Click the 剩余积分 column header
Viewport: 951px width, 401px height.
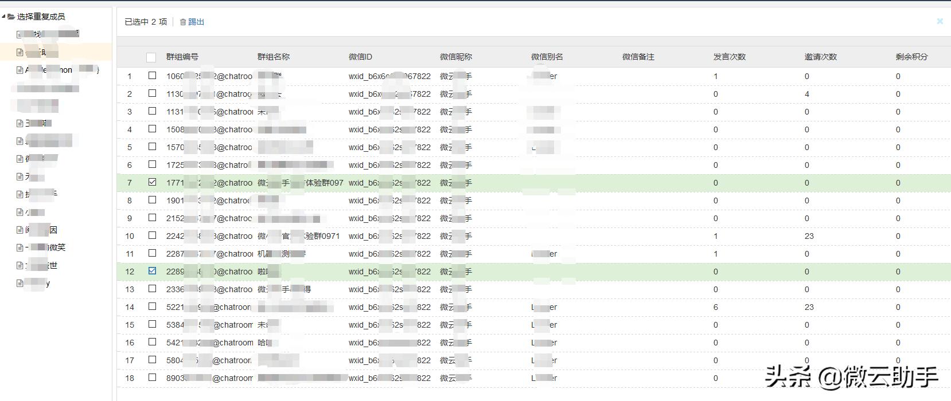click(x=912, y=57)
